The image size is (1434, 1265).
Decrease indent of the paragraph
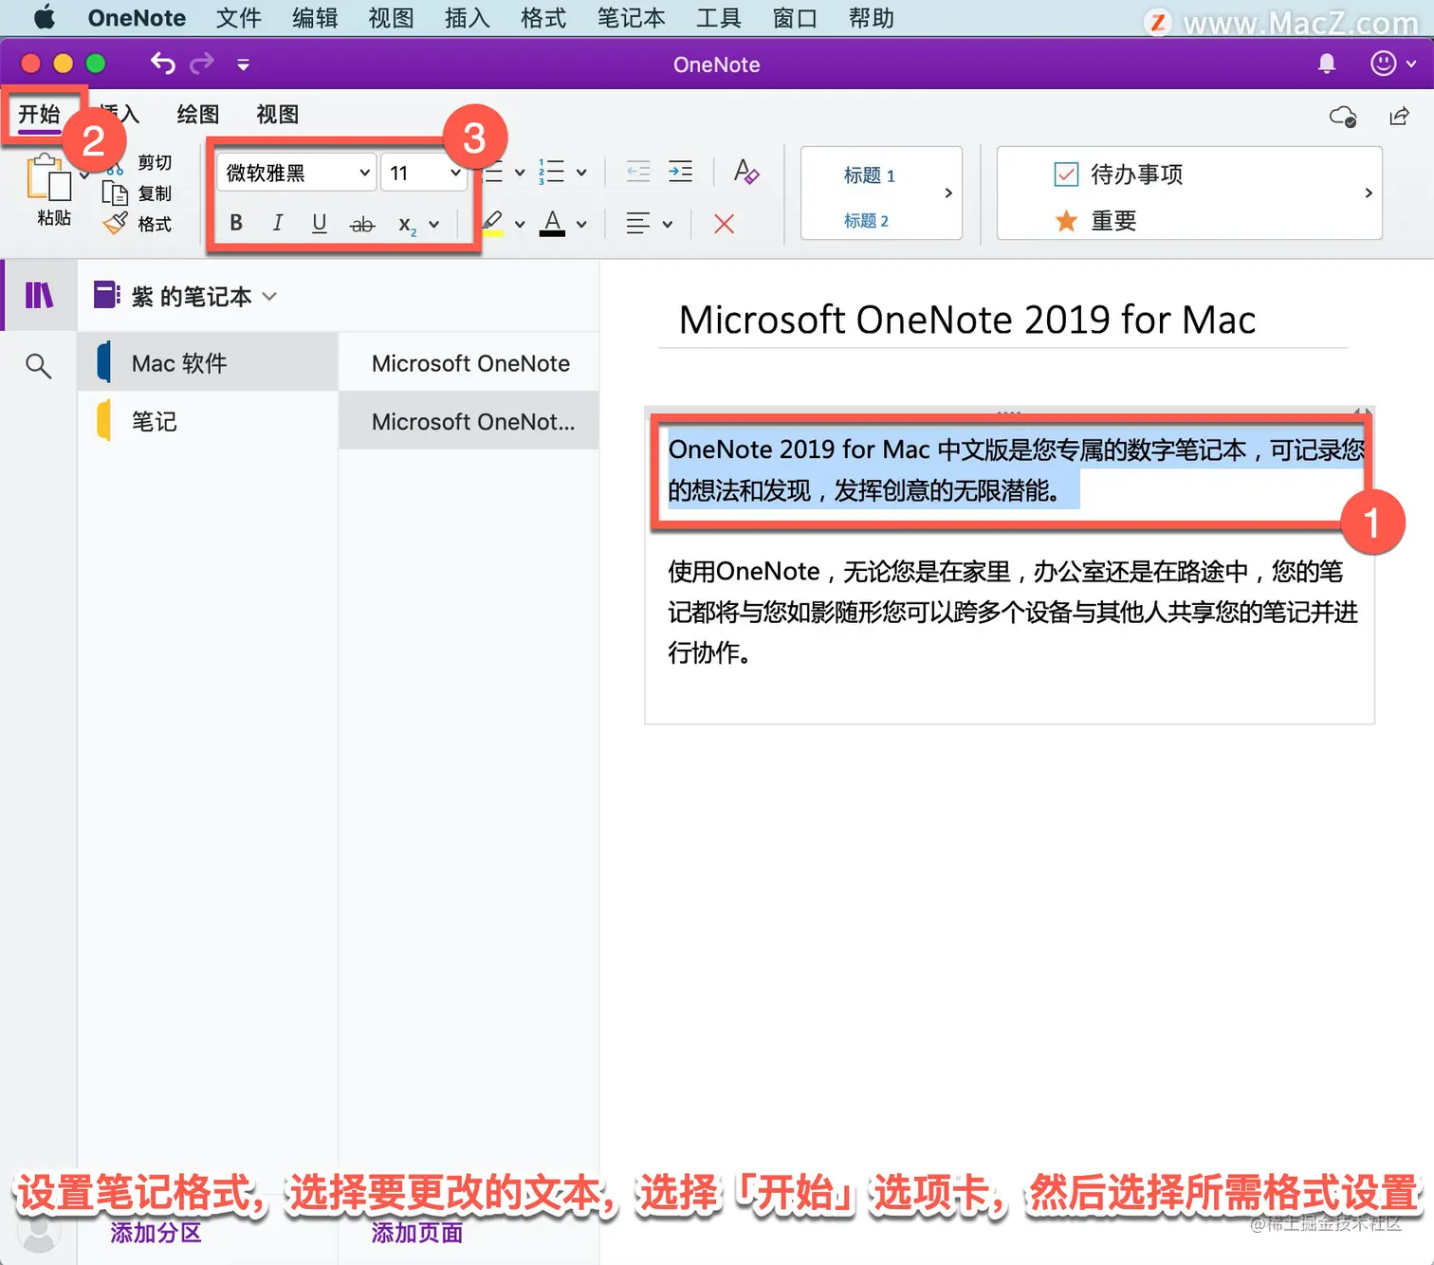(638, 172)
